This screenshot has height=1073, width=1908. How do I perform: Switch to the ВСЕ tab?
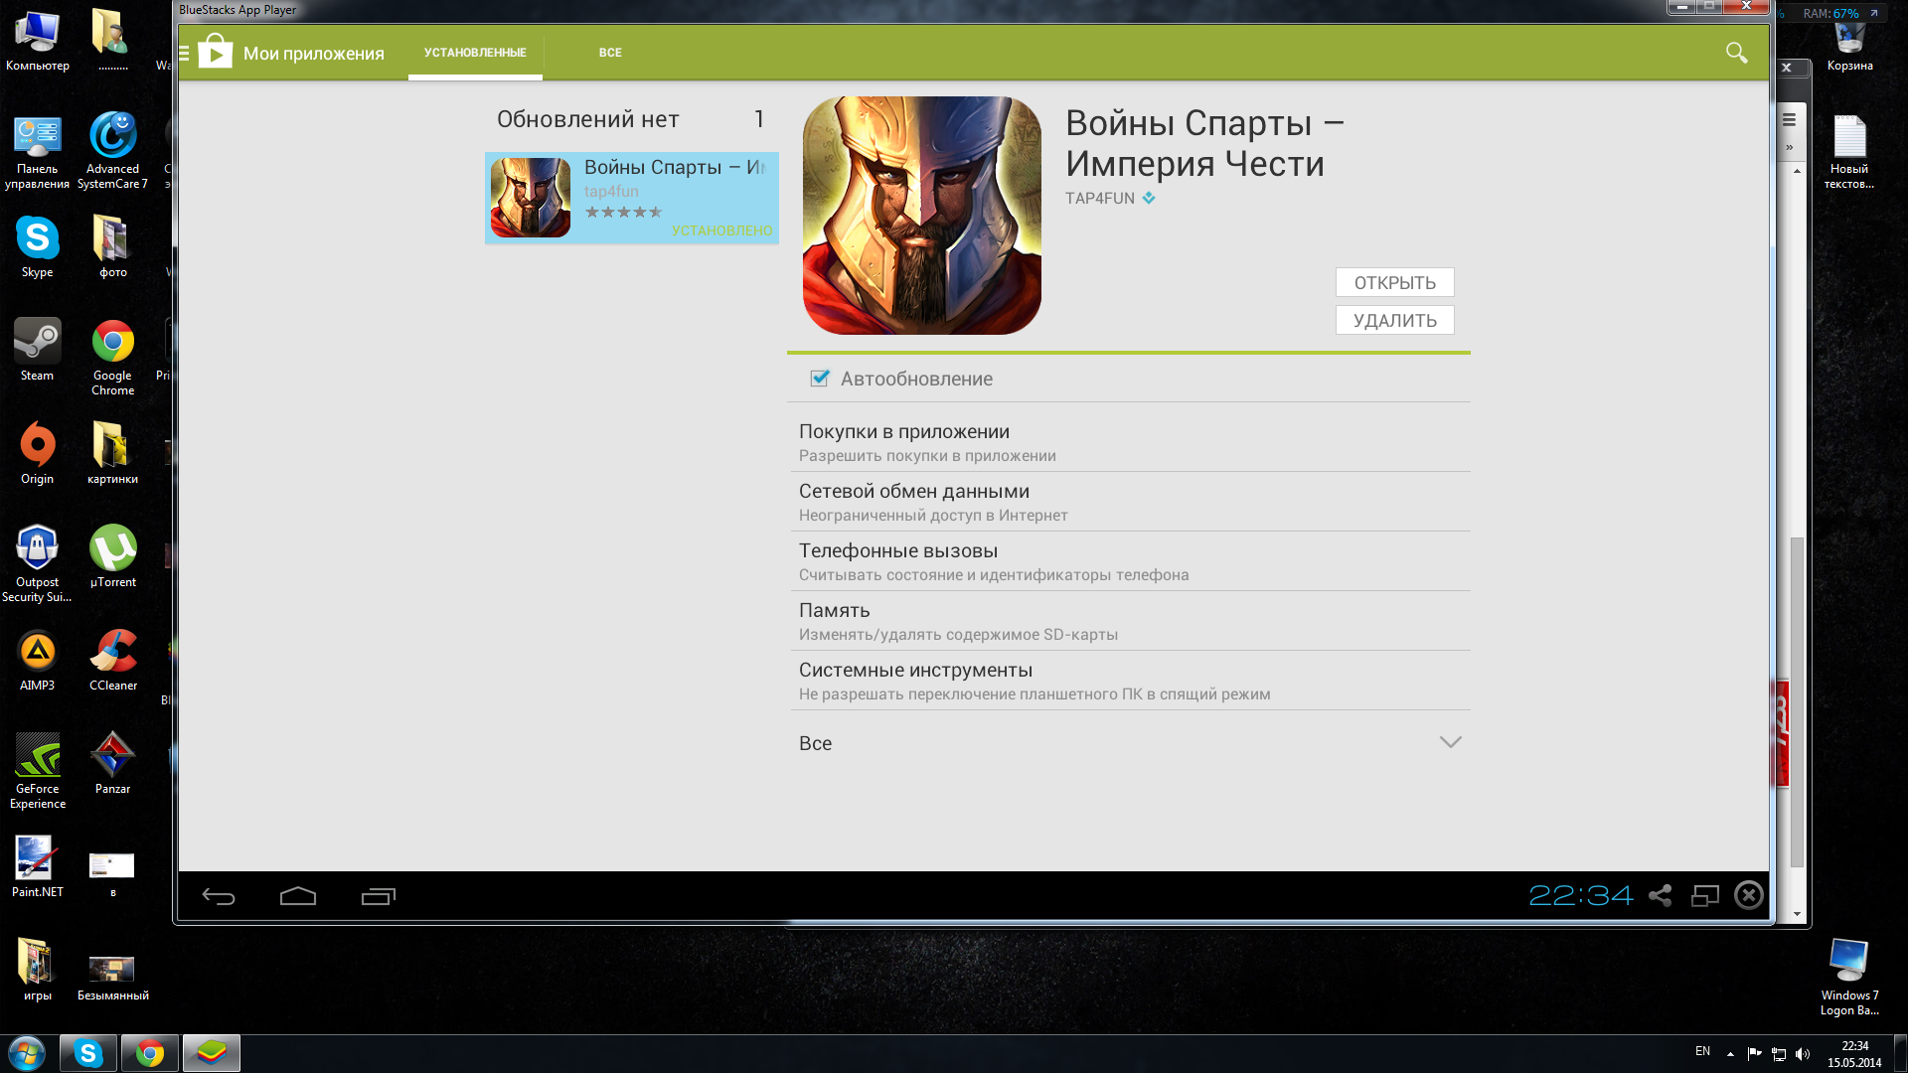click(x=610, y=53)
